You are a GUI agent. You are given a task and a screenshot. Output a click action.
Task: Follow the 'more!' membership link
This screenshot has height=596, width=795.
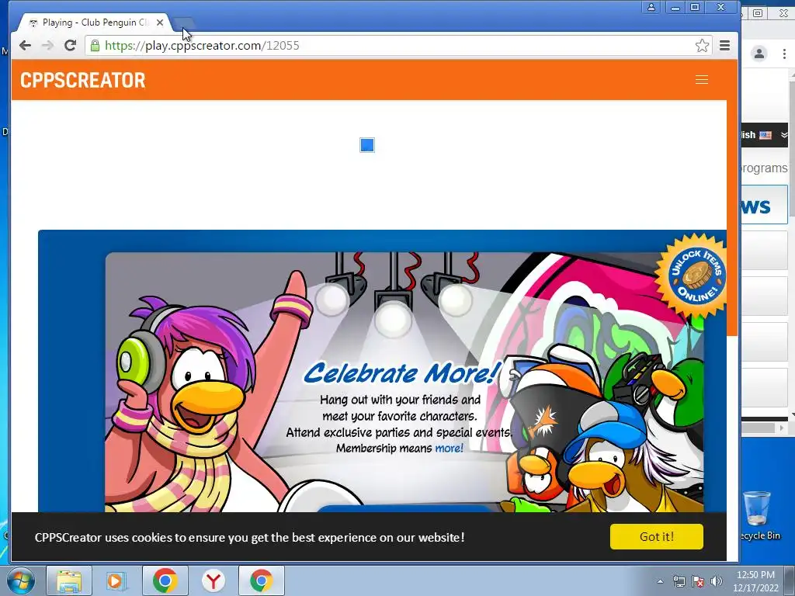[449, 448]
